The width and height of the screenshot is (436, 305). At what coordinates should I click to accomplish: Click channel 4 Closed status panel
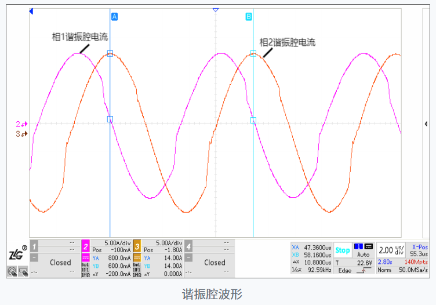pos(215,263)
